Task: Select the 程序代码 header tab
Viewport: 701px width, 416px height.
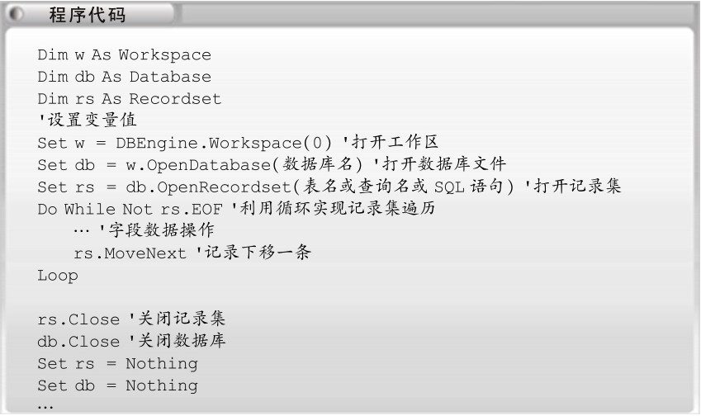Action: click(91, 14)
